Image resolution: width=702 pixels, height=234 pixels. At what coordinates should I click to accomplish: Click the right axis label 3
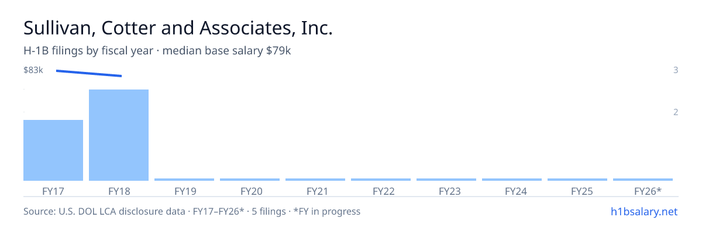676,70
